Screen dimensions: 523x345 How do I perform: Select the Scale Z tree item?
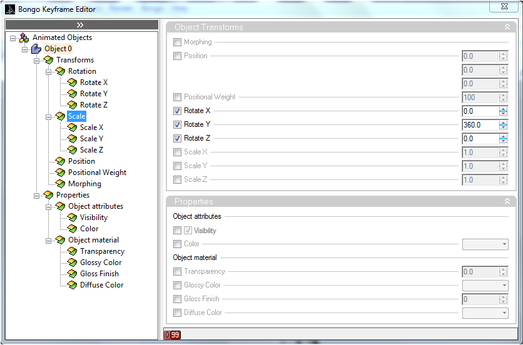[x=91, y=150]
